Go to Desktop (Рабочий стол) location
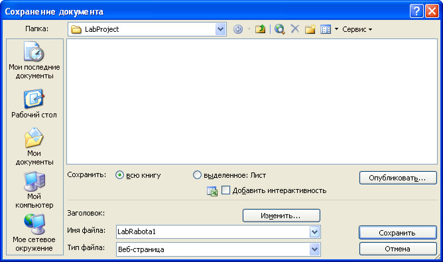Viewport: 443px width, 262px height. click(x=34, y=103)
